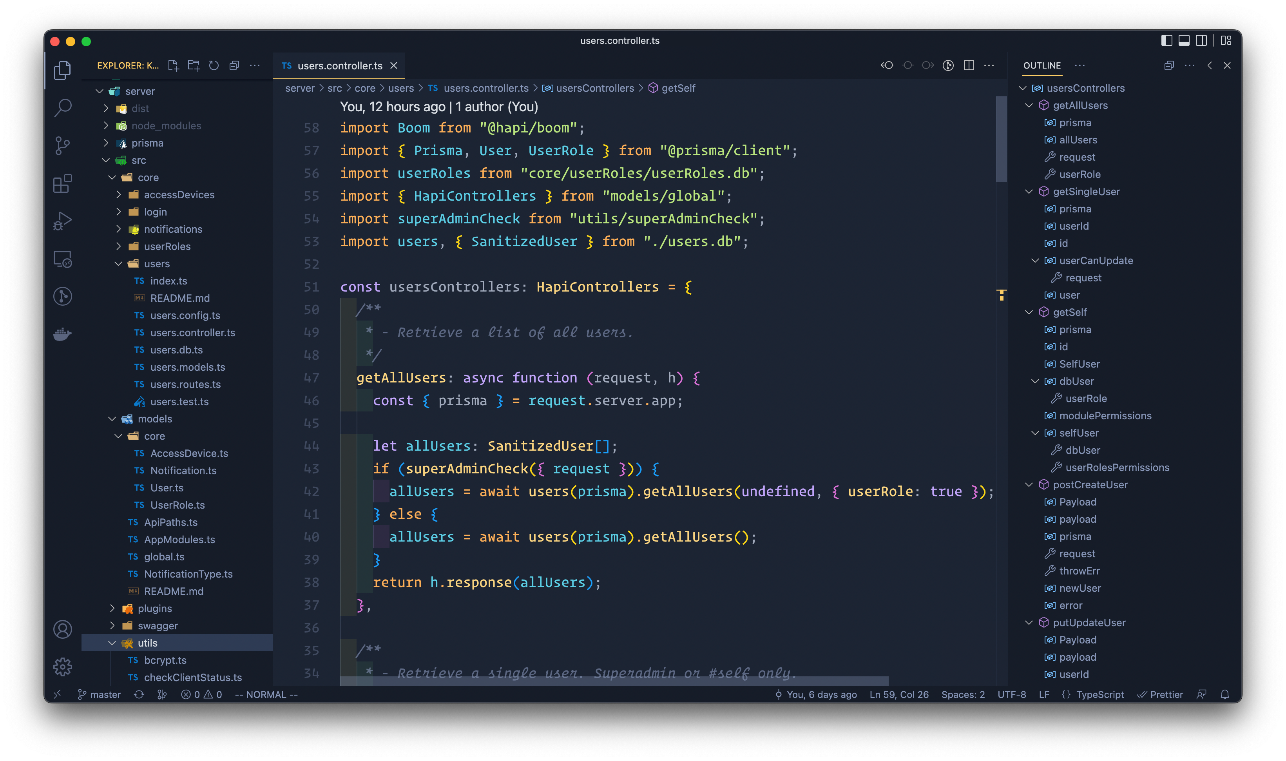Viewport: 1286px width, 761px height.
Task: Click the New File icon in Explorer
Action: pyautogui.click(x=173, y=66)
